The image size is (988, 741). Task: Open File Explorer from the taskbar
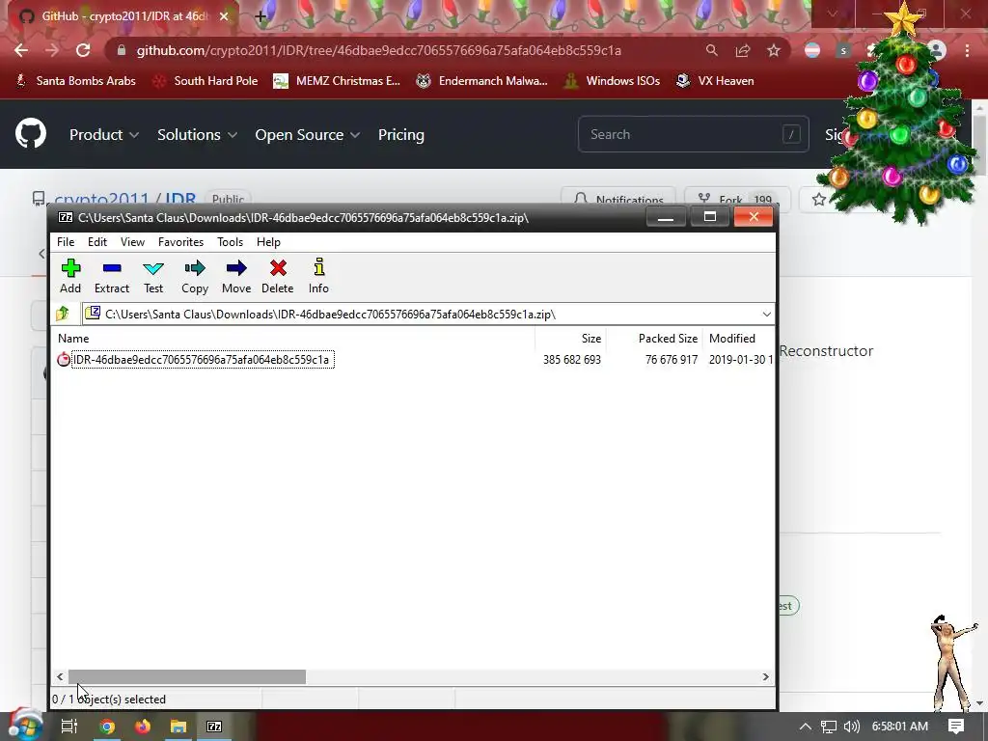click(178, 727)
